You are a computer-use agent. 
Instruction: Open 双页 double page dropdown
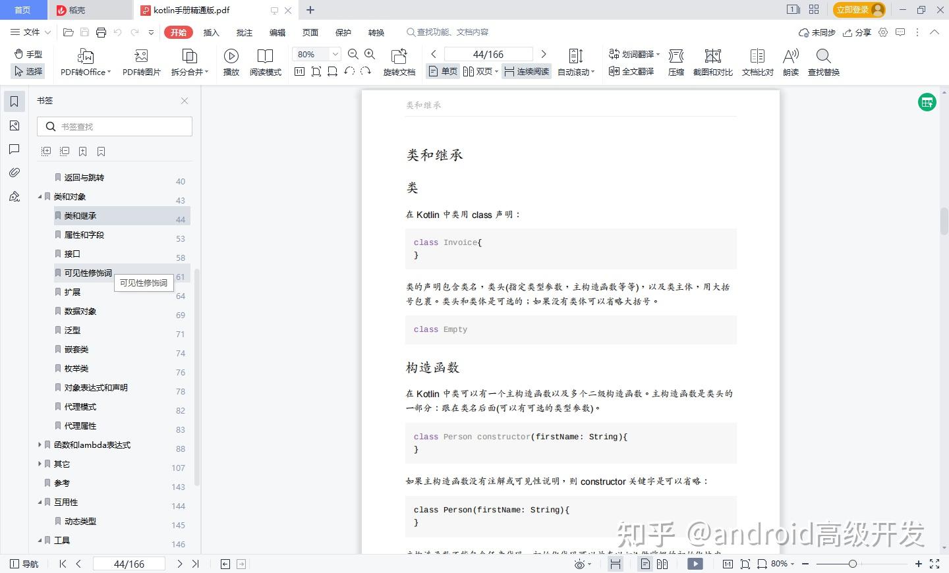pos(480,71)
